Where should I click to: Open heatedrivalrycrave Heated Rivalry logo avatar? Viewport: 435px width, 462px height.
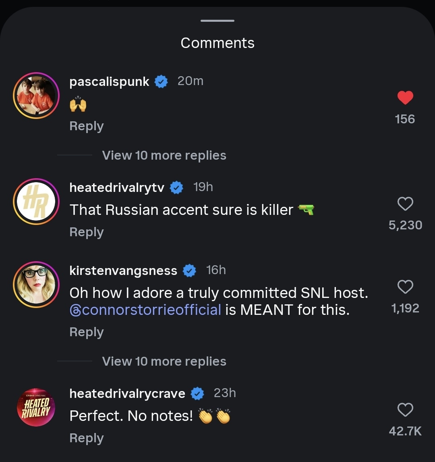[36, 407]
